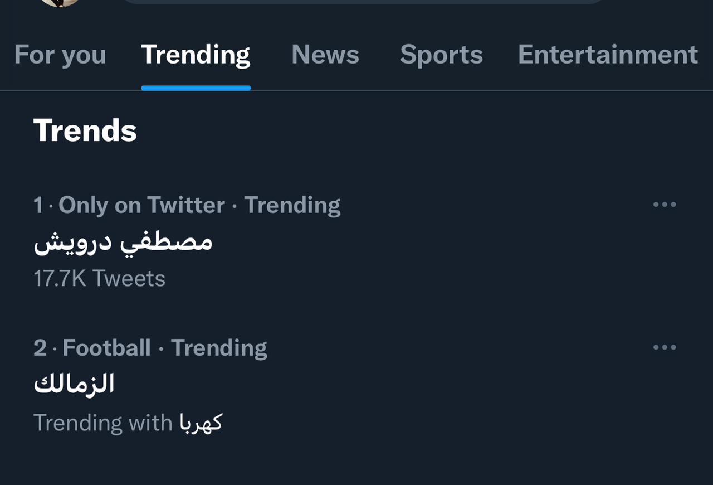Click the 17.7K Tweets count
Viewport: 713px width, 485px height.
[x=100, y=278]
